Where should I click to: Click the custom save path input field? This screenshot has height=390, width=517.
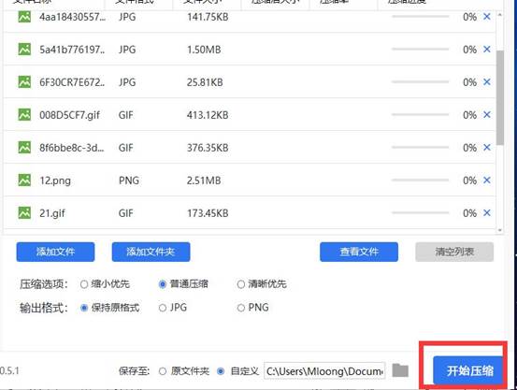pyautogui.click(x=324, y=371)
